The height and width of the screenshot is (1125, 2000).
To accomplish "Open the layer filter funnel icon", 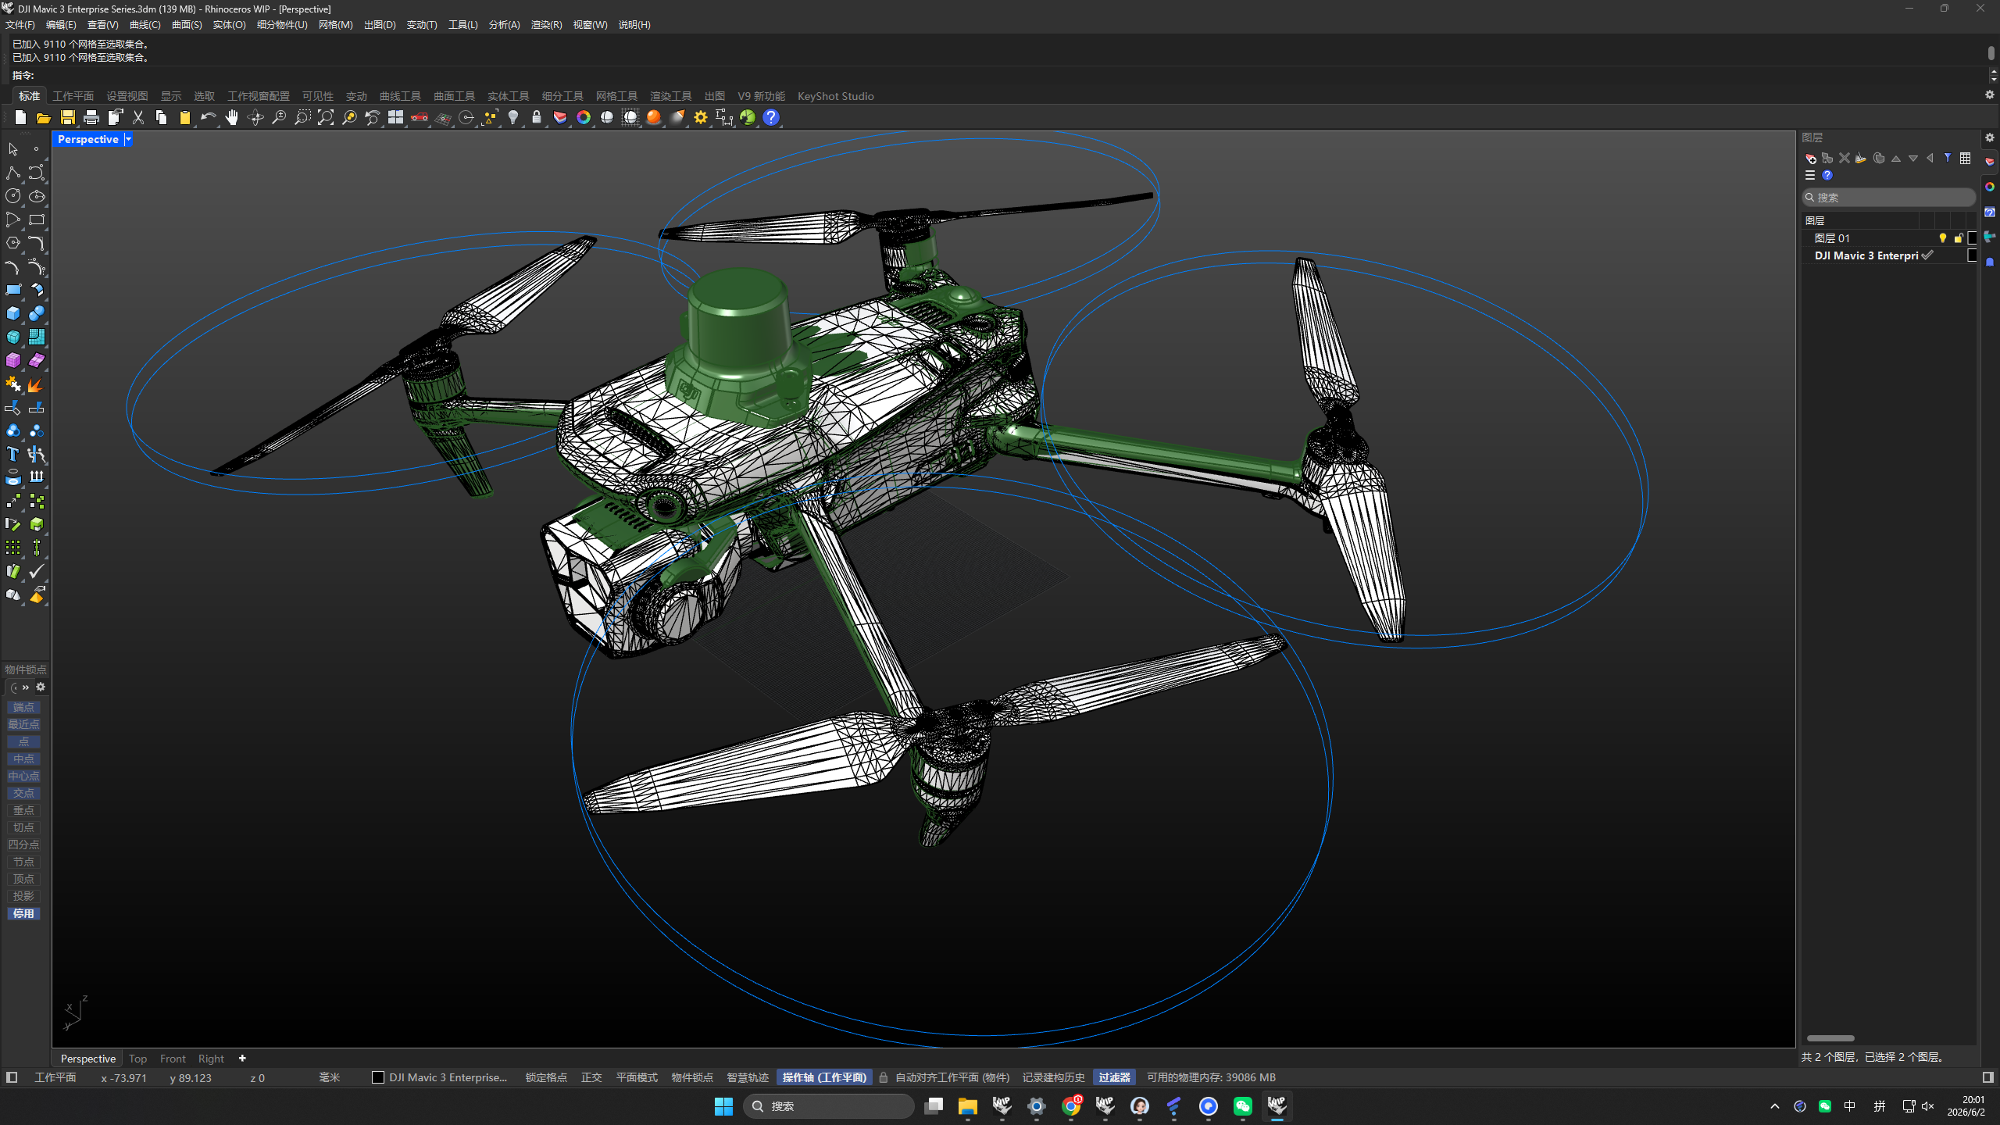I will pyautogui.click(x=1948, y=158).
